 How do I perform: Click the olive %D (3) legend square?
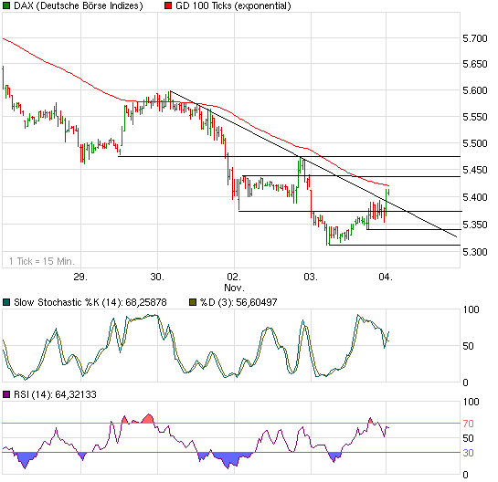point(193,302)
